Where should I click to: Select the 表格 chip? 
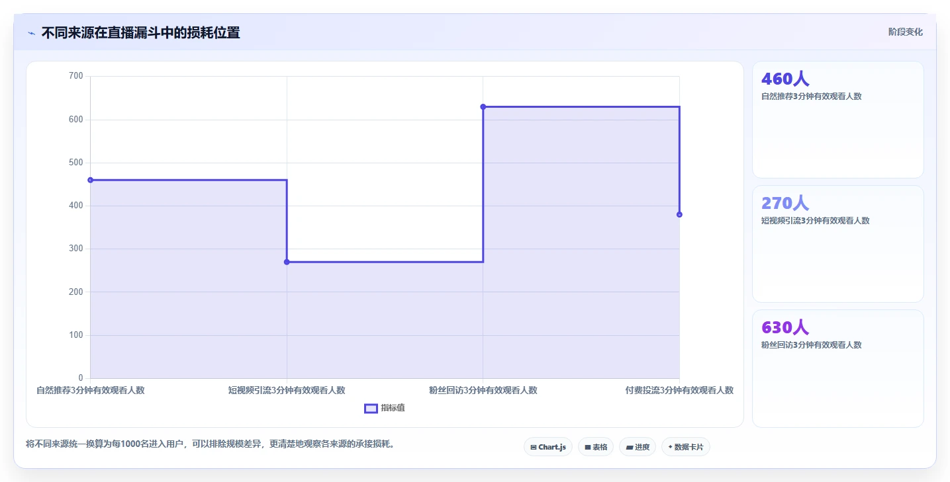click(596, 447)
